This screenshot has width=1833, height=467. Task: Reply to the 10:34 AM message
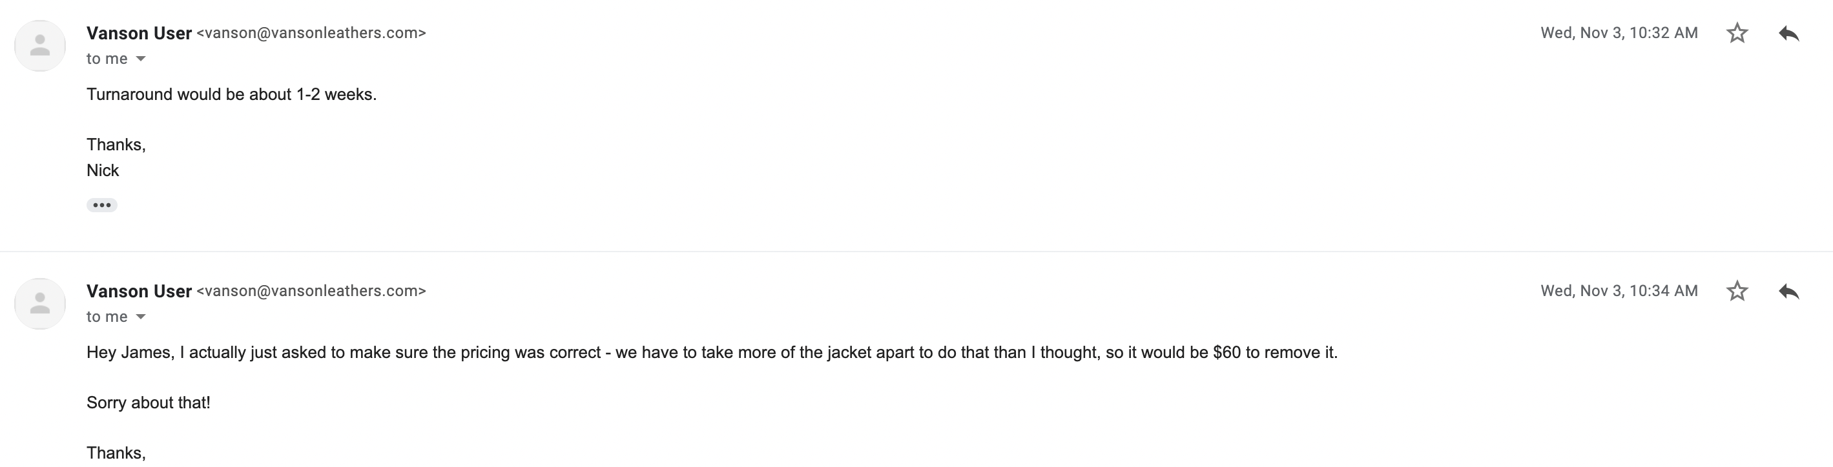[x=1789, y=291]
